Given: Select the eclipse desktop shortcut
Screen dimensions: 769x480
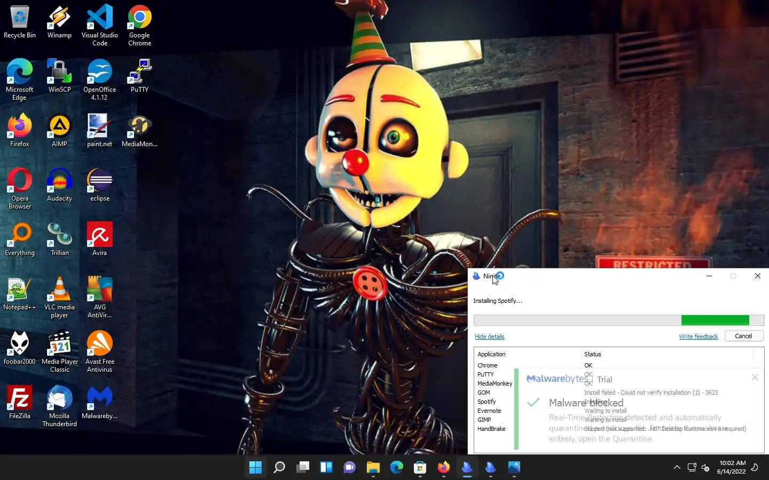Looking at the screenshot, I should [100, 185].
